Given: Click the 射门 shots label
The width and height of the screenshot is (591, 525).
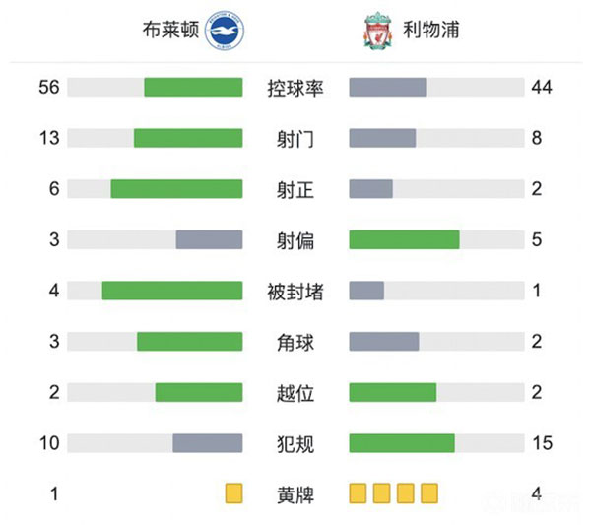Looking at the screenshot, I should point(295,138).
